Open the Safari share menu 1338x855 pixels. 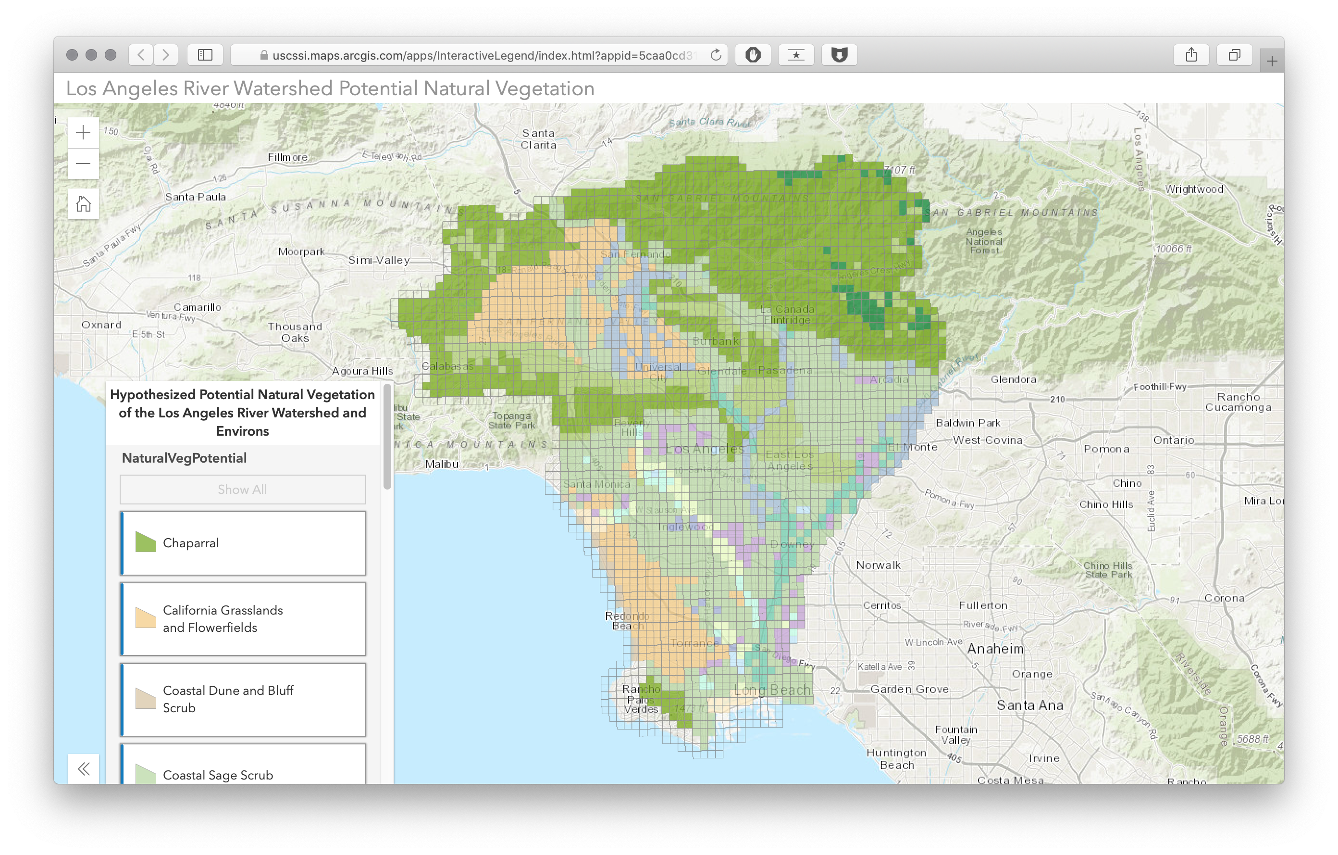coord(1191,54)
